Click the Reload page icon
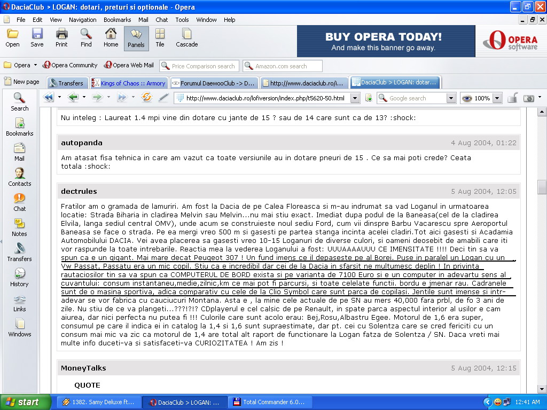Screen dimensions: 547x410 (146, 98)
